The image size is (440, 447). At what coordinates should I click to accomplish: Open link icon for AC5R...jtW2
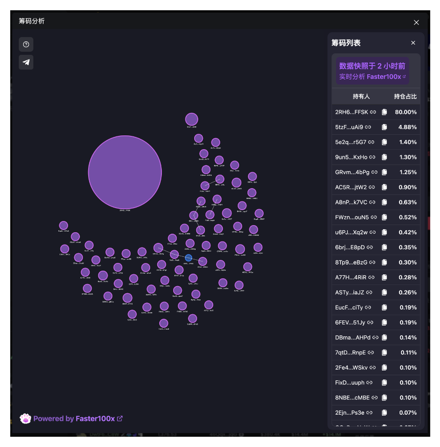coord(372,187)
